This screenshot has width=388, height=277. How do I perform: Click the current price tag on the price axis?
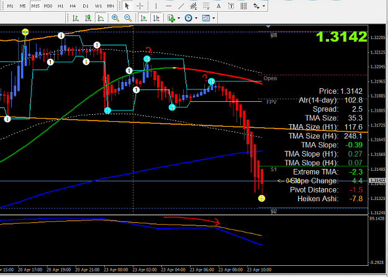(x=377, y=181)
